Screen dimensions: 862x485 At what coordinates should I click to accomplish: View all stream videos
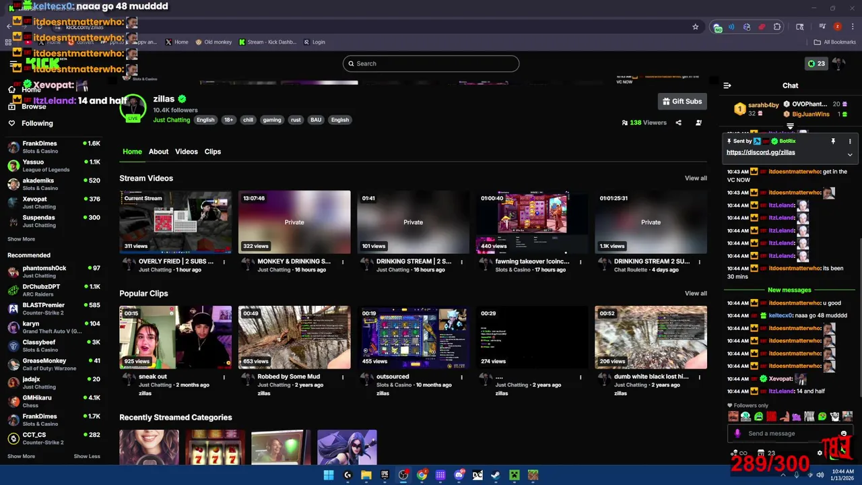click(x=696, y=179)
